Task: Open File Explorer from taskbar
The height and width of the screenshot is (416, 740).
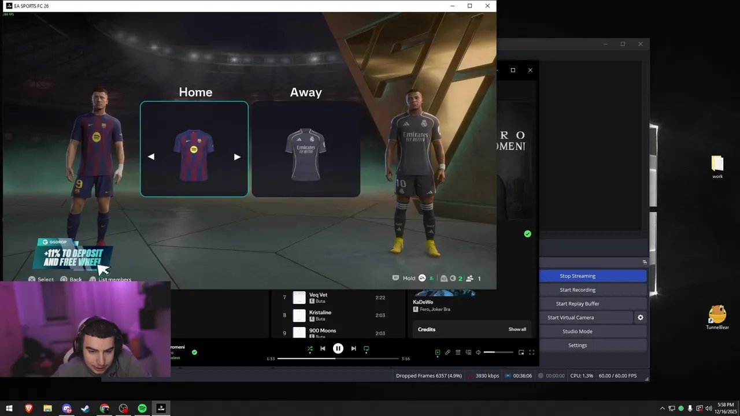Action: pos(48,408)
